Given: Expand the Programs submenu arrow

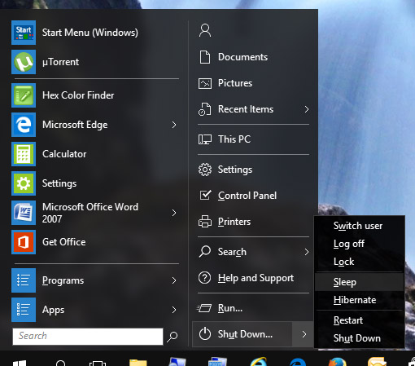Looking at the screenshot, I should [x=174, y=280].
